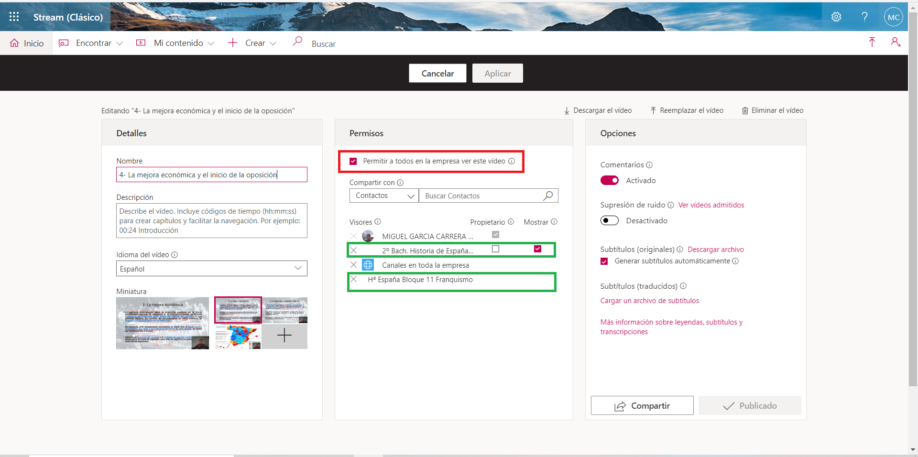
Task: Click the upload arrow icon in header
Action: pos(872,42)
